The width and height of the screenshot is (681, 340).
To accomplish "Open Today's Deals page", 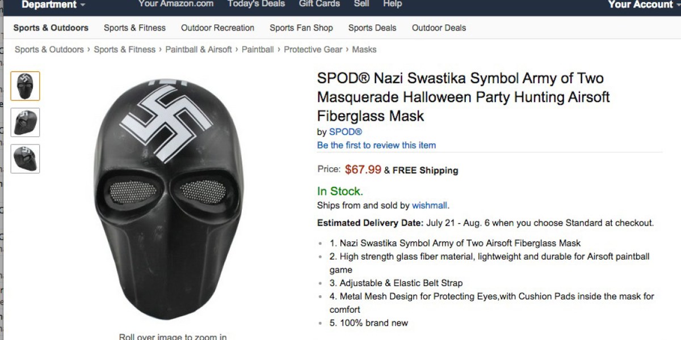I will point(256,4).
